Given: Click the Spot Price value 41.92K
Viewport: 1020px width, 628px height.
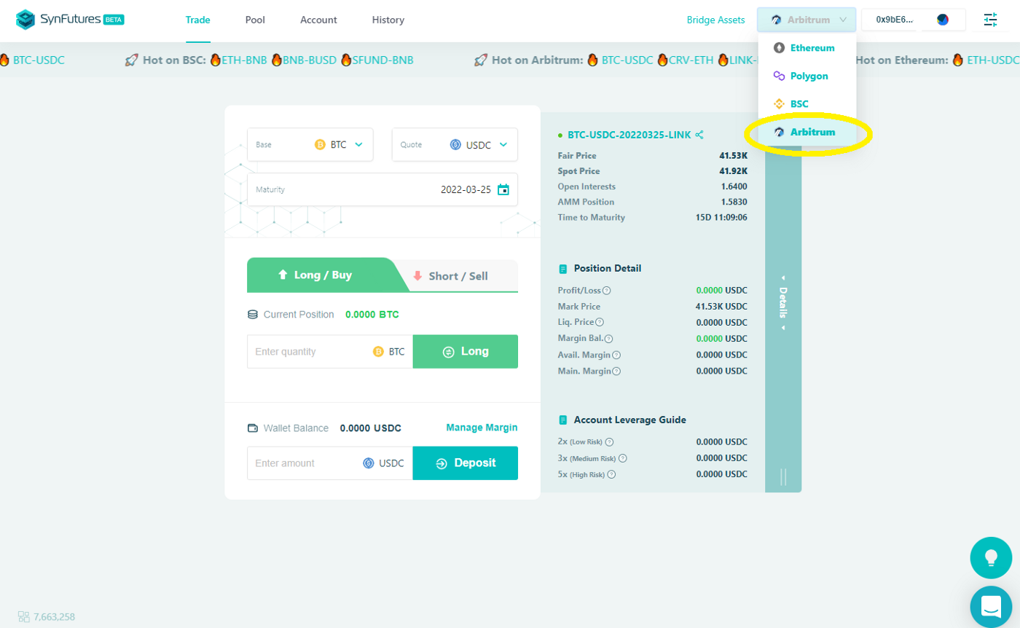Looking at the screenshot, I should point(733,171).
